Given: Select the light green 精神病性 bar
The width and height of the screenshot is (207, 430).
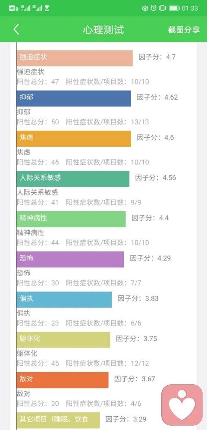Looking at the screenshot, I should point(71,219).
